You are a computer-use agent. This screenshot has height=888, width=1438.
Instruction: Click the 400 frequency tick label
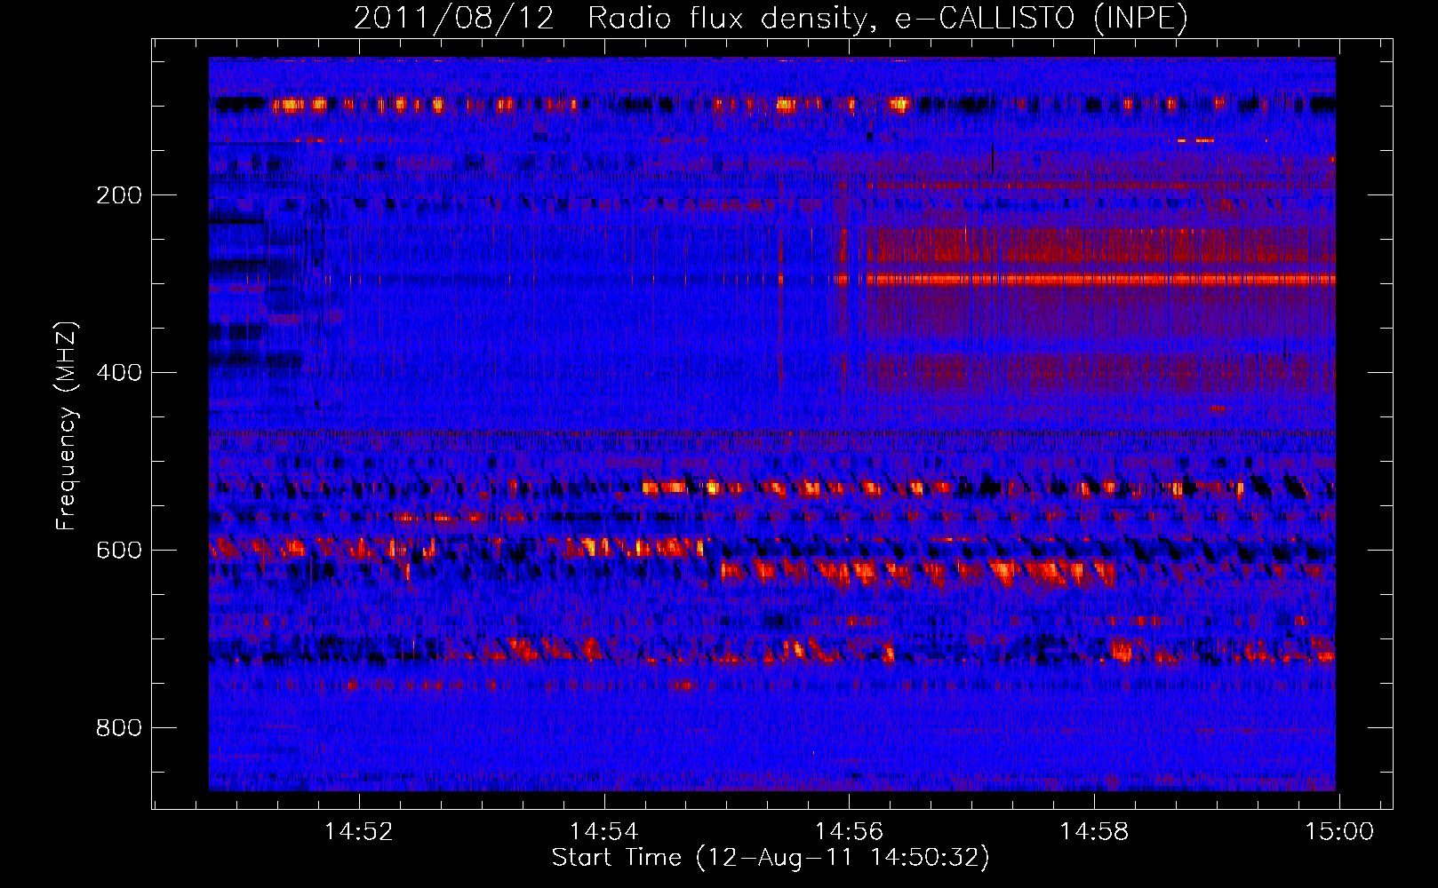pos(119,373)
